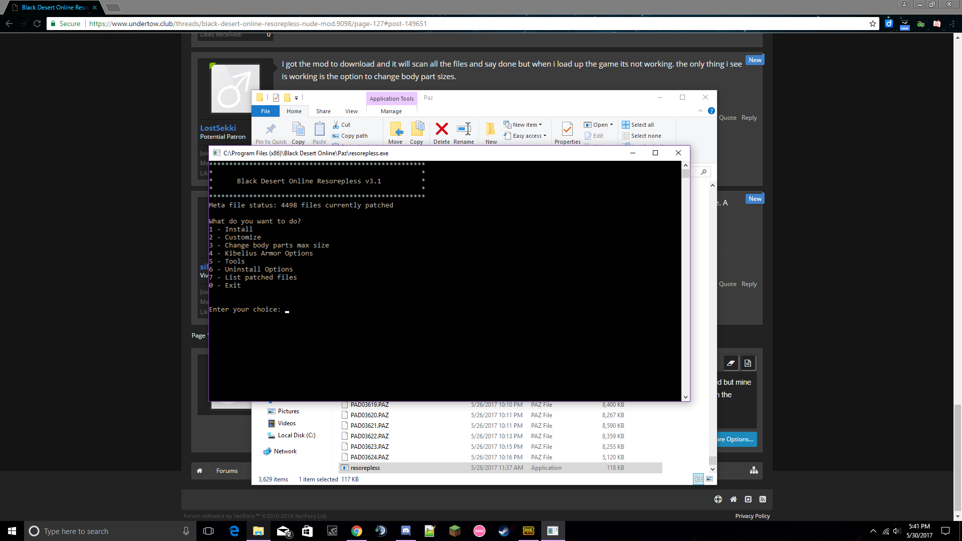Click Copy path in the ribbon
This screenshot has height=541, width=962.
click(x=354, y=136)
